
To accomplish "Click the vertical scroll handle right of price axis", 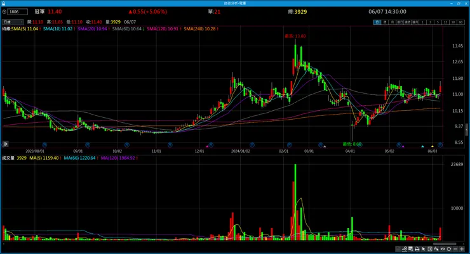I will coord(466,130).
